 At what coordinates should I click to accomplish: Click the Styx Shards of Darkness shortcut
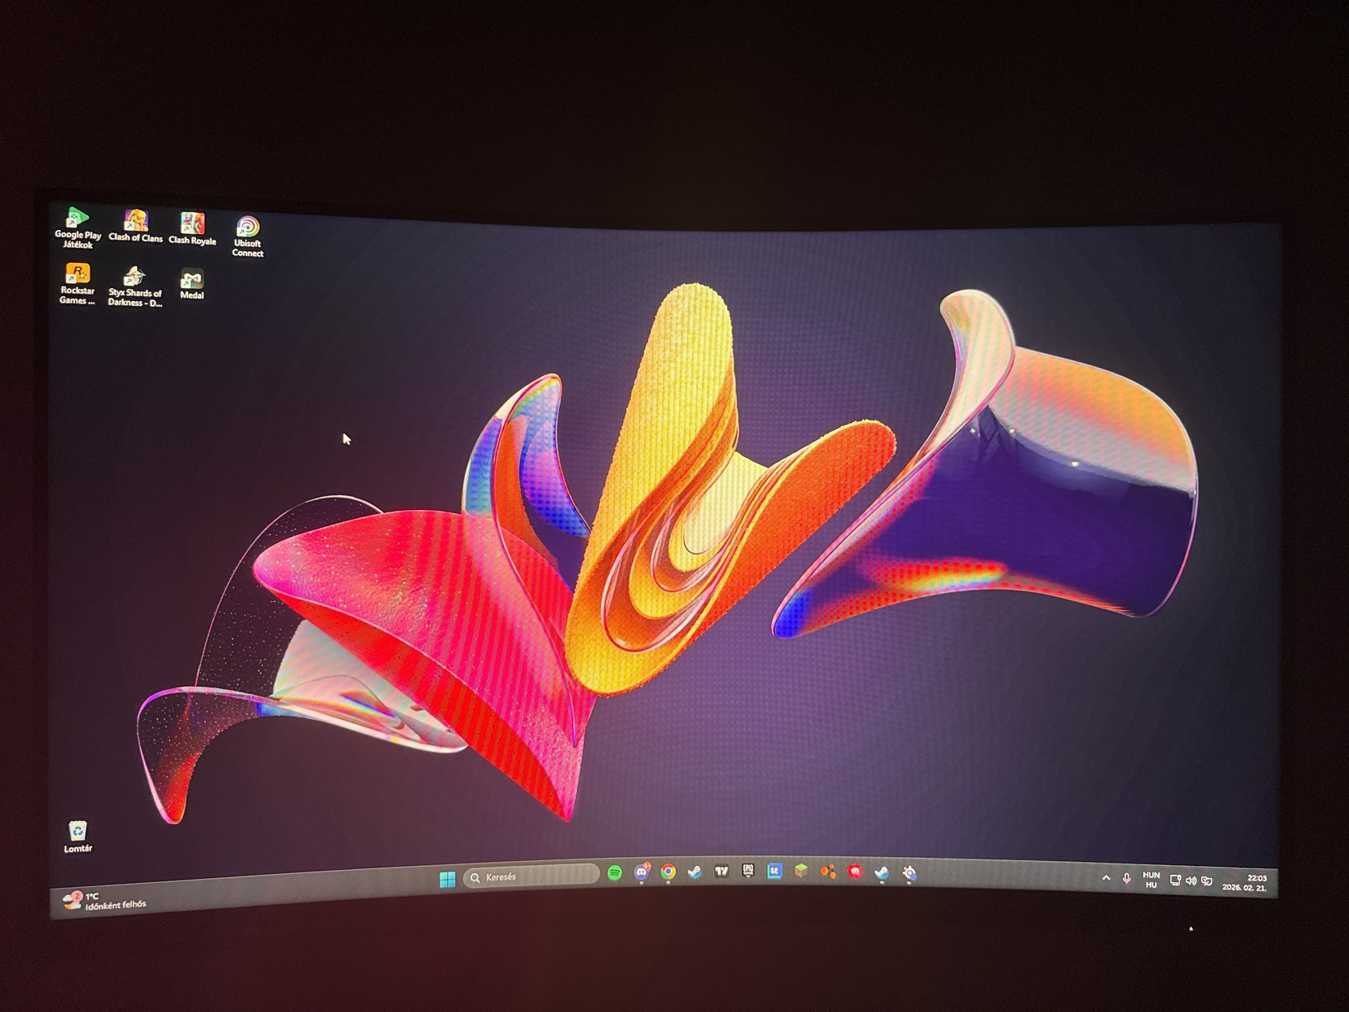pyautogui.click(x=135, y=287)
